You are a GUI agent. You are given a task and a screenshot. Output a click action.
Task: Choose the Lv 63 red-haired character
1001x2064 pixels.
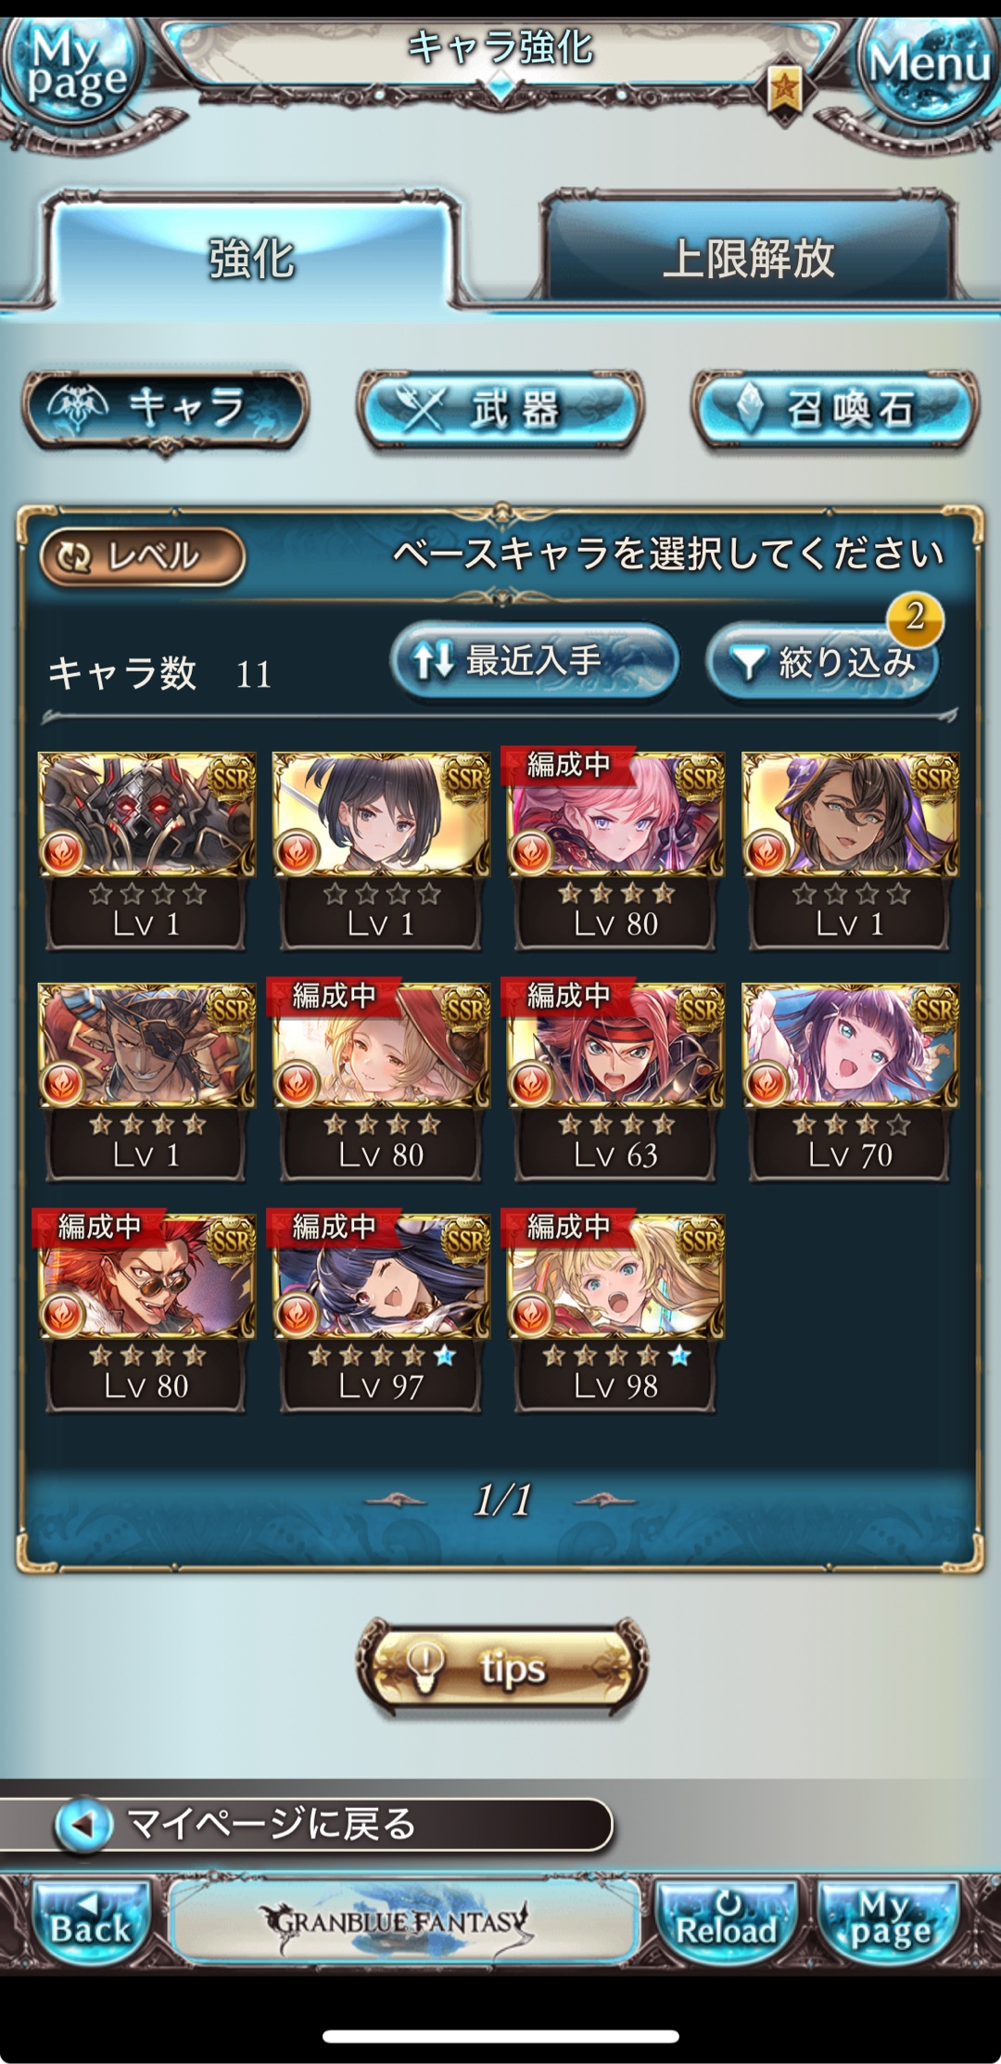pyautogui.click(x=615, y=1080)
